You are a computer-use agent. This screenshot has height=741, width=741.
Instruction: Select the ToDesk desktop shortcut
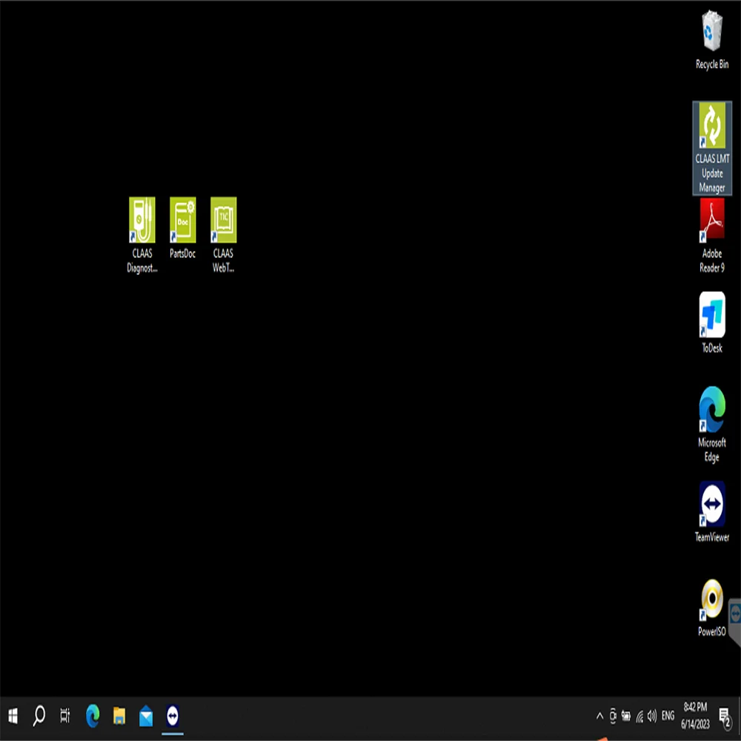coord(711,323)
